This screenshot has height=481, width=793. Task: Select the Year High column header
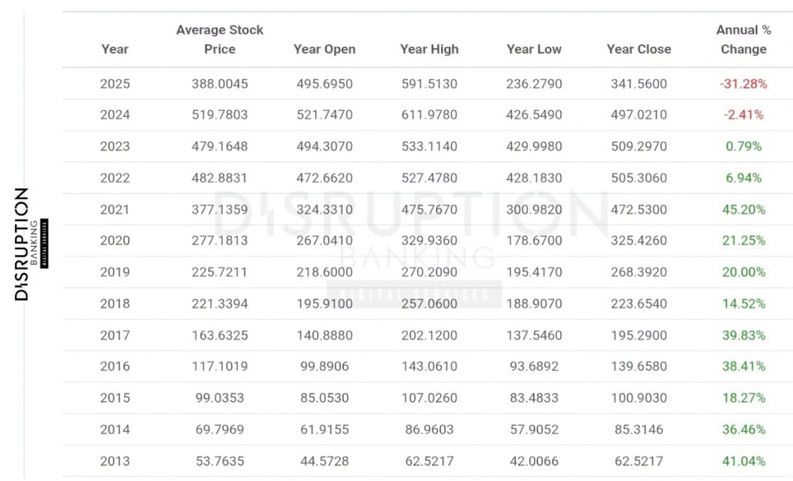[429, 49]
